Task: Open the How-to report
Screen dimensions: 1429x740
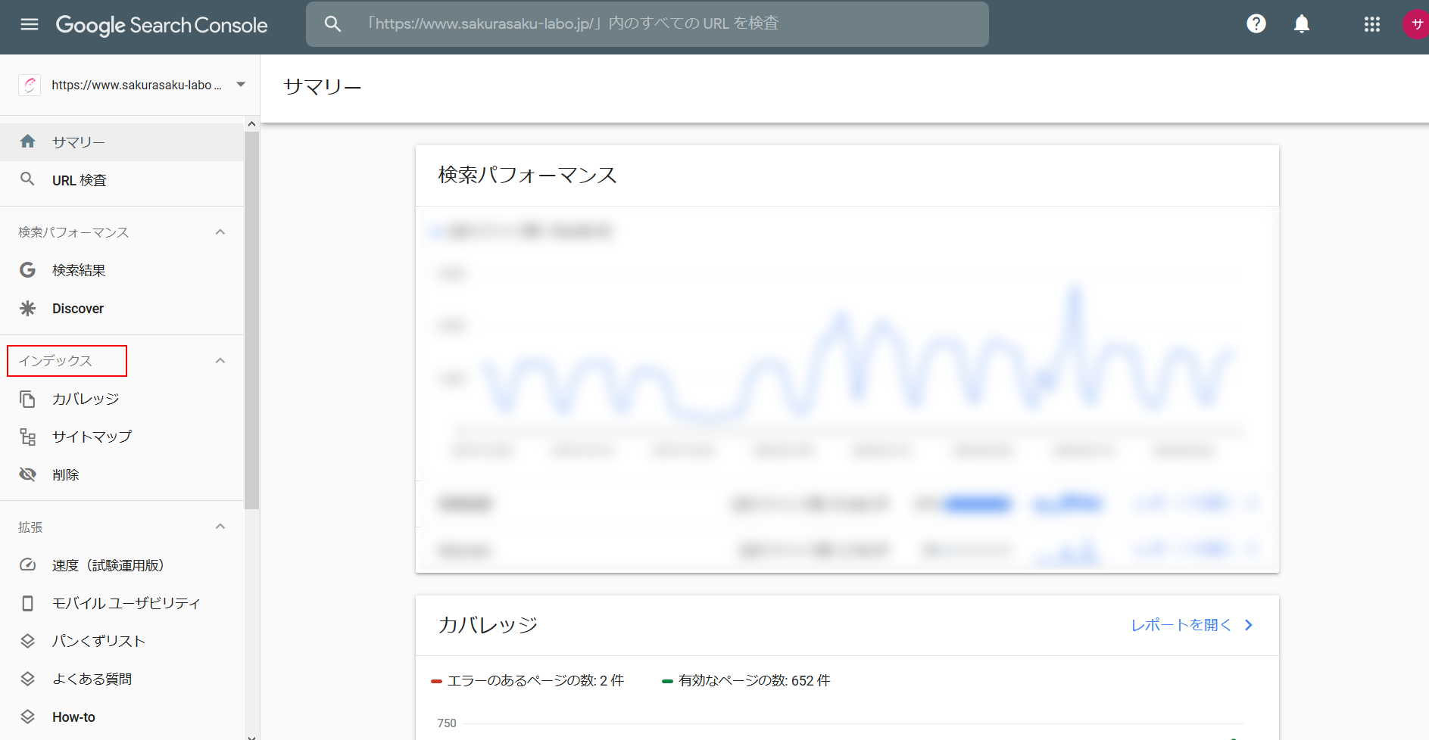Action: 122,717
